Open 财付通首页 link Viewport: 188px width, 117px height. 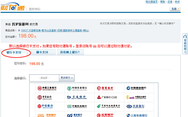(x=152, y=2)
